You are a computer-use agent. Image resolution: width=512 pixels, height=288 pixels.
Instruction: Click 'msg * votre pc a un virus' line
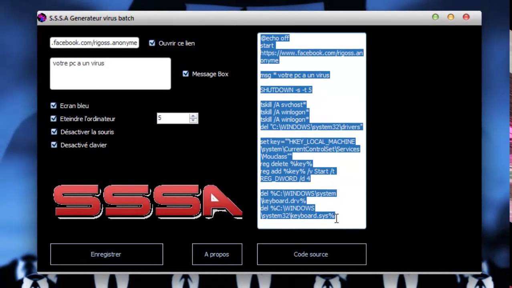[x=295, y=75]
